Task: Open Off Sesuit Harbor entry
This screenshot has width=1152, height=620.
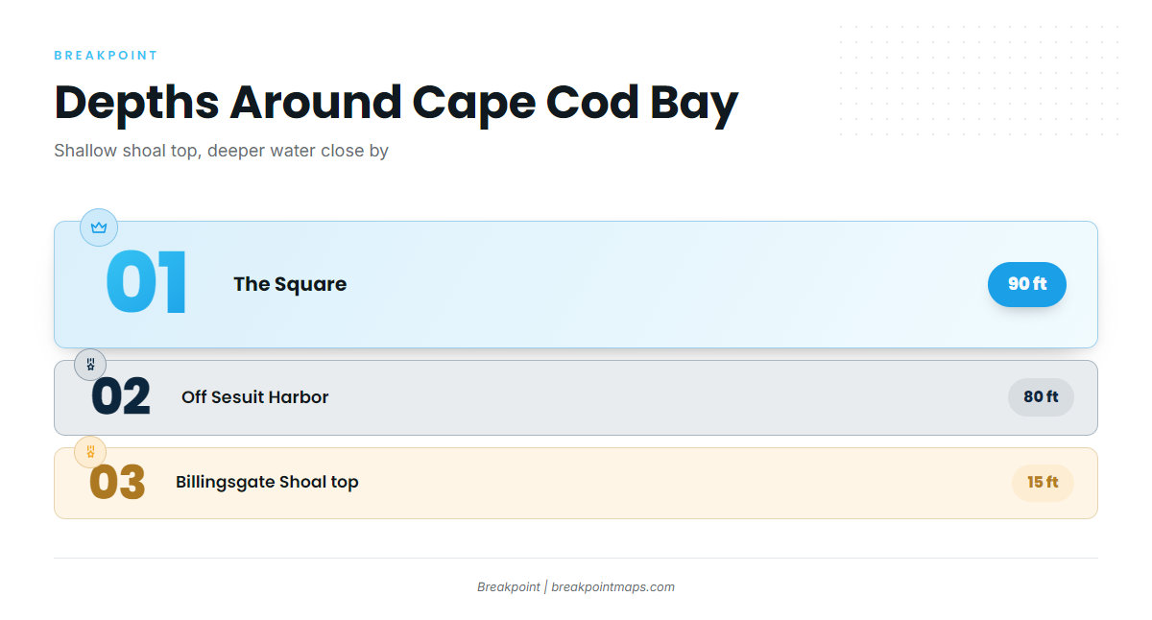Action: (x=255, y=397)
